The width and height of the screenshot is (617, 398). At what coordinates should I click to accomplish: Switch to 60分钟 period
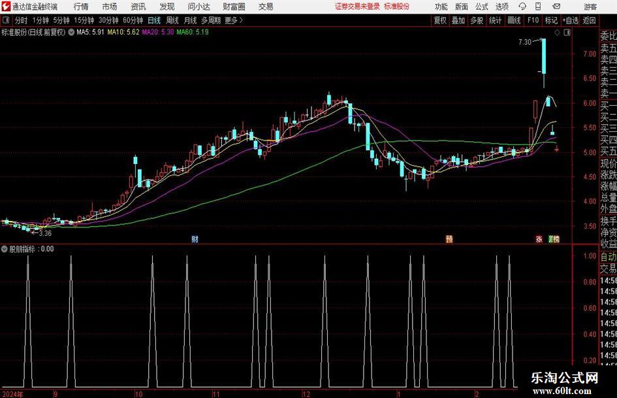pos(133,20)
